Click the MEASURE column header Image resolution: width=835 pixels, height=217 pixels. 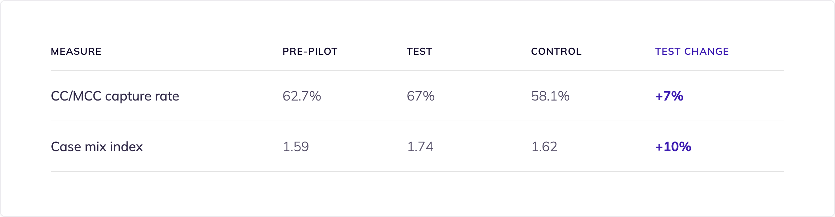pos(76,52)
